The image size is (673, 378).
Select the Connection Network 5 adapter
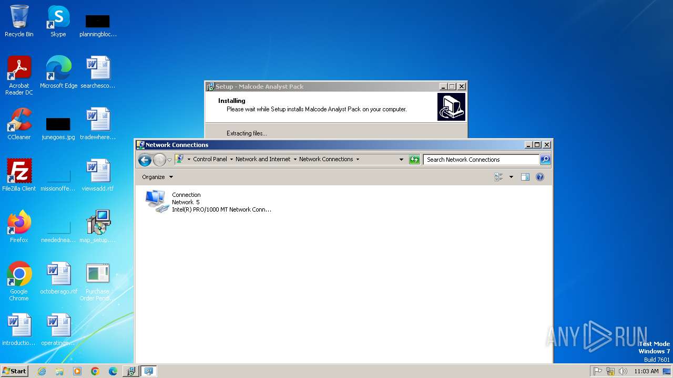(x=209, y=202)
